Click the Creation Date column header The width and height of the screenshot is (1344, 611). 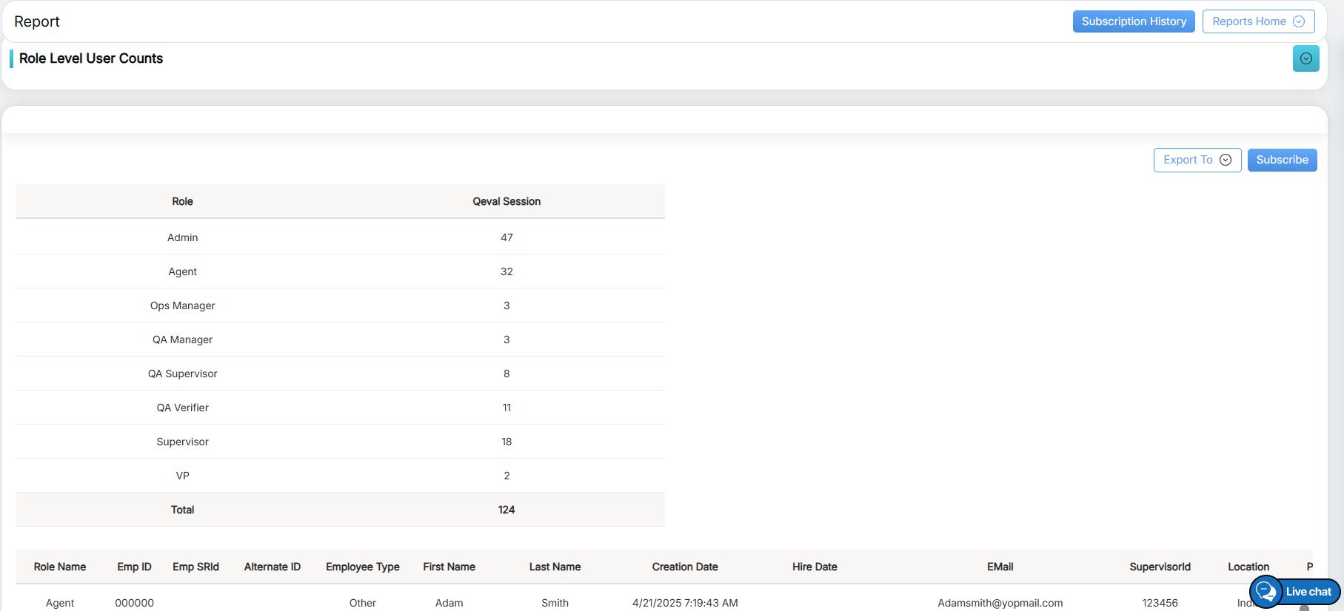[x=685, y=567]
